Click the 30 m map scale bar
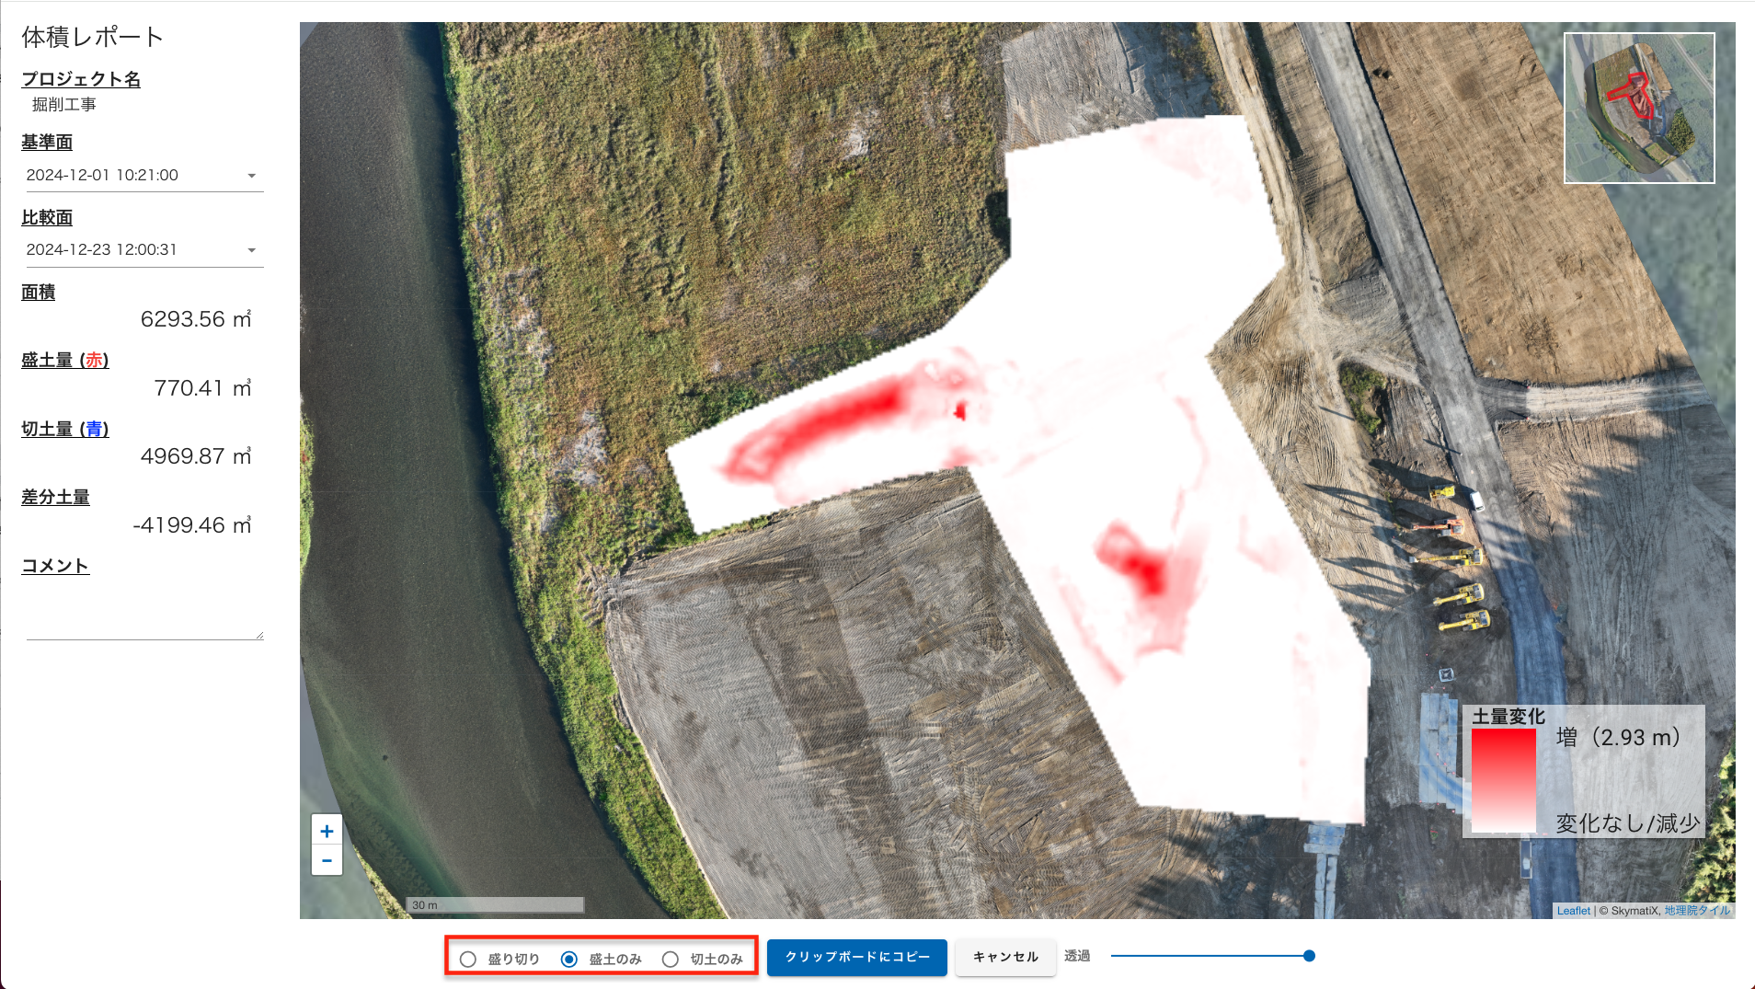The height and width of the screenshot is (989, 1755). tap(495, 905)
